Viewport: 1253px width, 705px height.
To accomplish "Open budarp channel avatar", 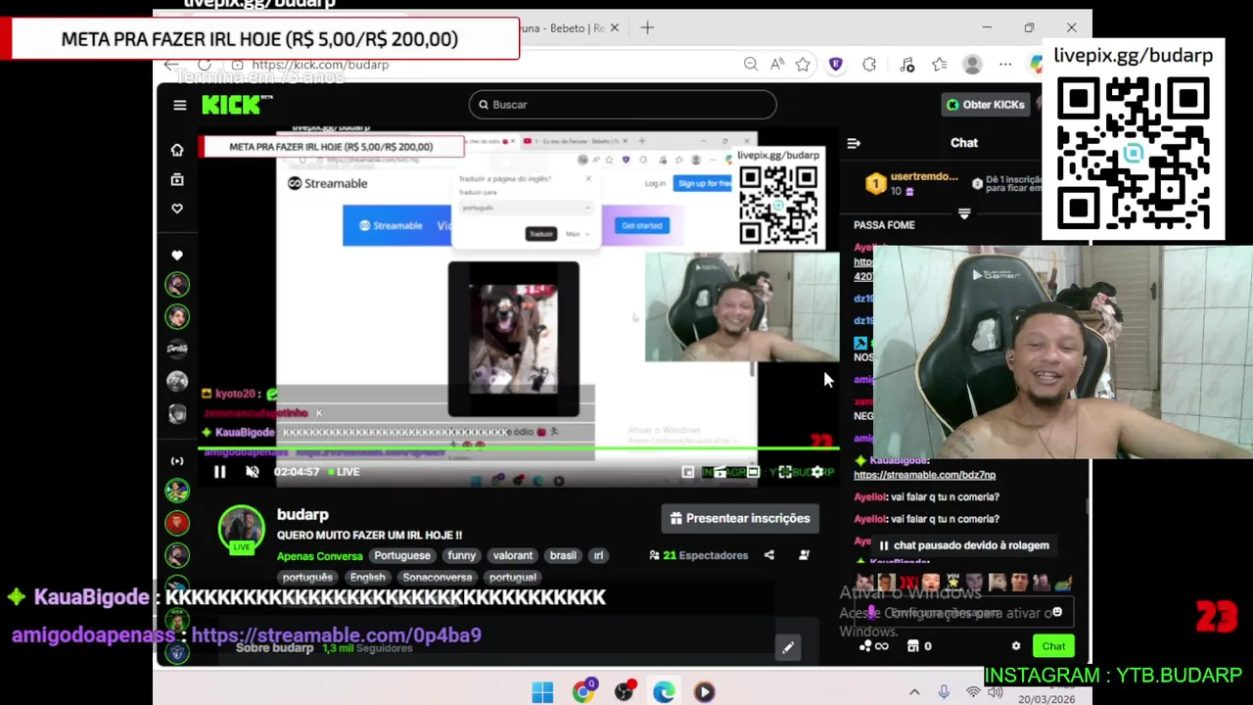I will (x=241, y=529).
